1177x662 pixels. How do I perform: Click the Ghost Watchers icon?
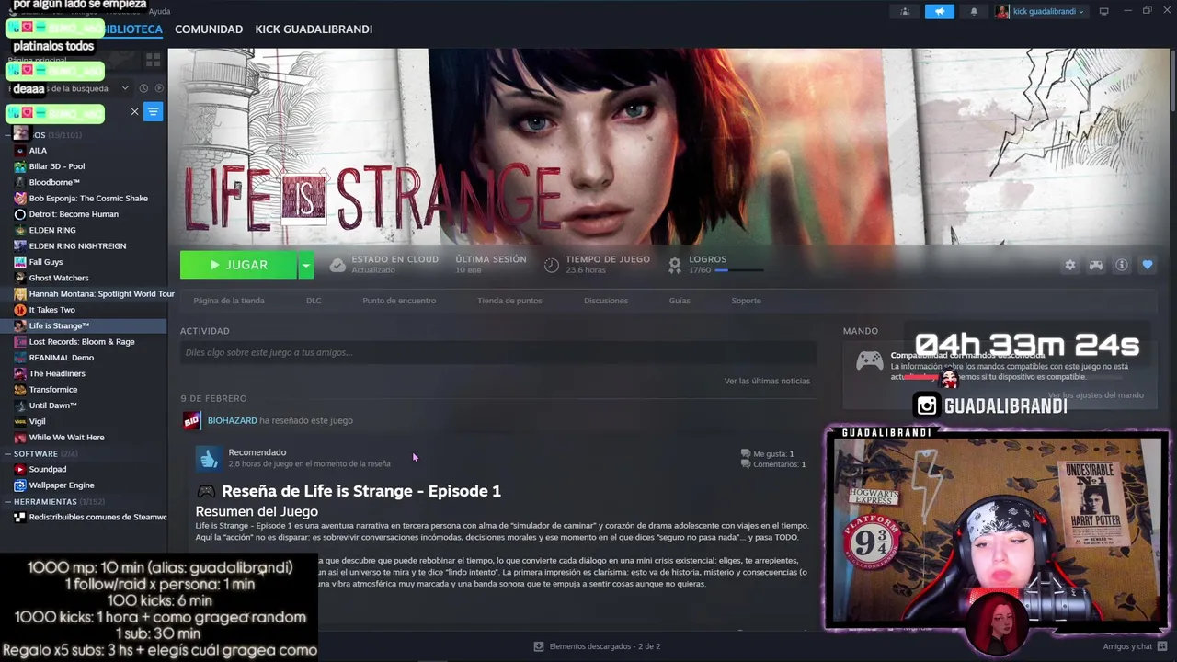20,278
